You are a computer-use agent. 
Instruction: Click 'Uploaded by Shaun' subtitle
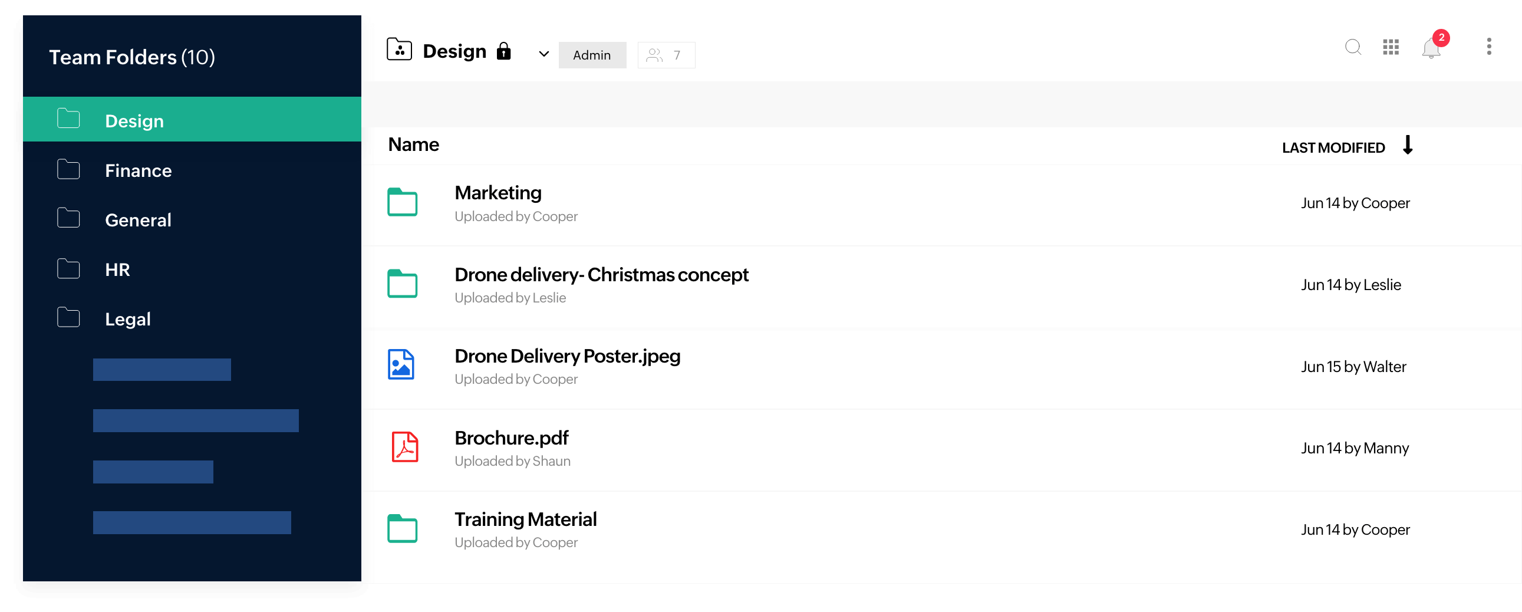point(512,462)
